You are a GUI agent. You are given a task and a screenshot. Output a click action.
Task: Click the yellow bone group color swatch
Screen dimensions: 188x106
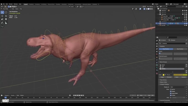[164, 75]
